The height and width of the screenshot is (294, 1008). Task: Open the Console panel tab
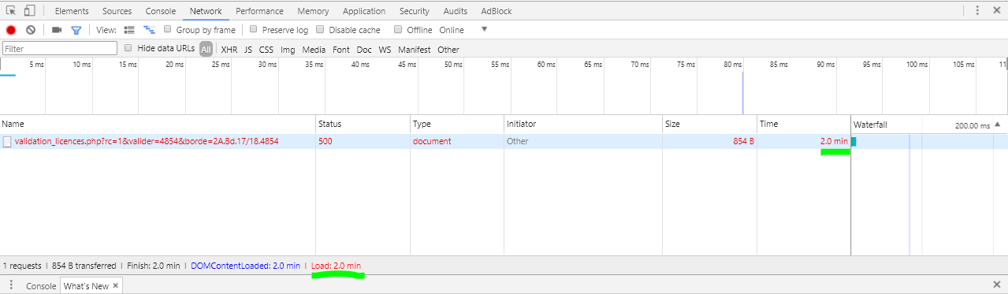[160, 11]
